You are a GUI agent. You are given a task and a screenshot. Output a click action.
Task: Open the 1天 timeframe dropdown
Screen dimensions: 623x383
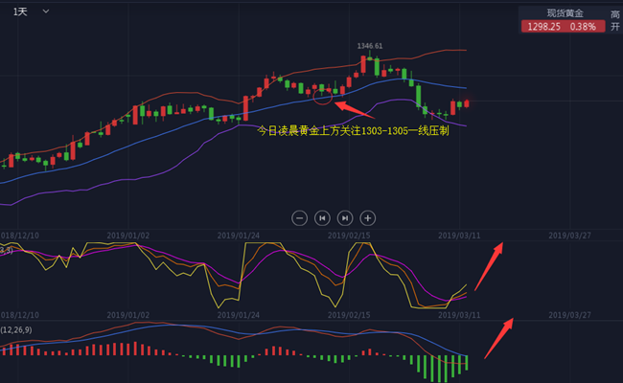[x=31, y=11]
